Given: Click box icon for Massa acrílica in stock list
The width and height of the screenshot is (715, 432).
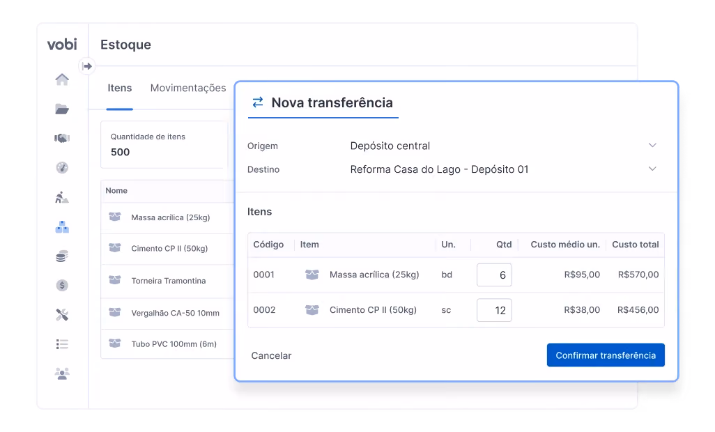Looking at the screenshot, I should coord(115,217).
